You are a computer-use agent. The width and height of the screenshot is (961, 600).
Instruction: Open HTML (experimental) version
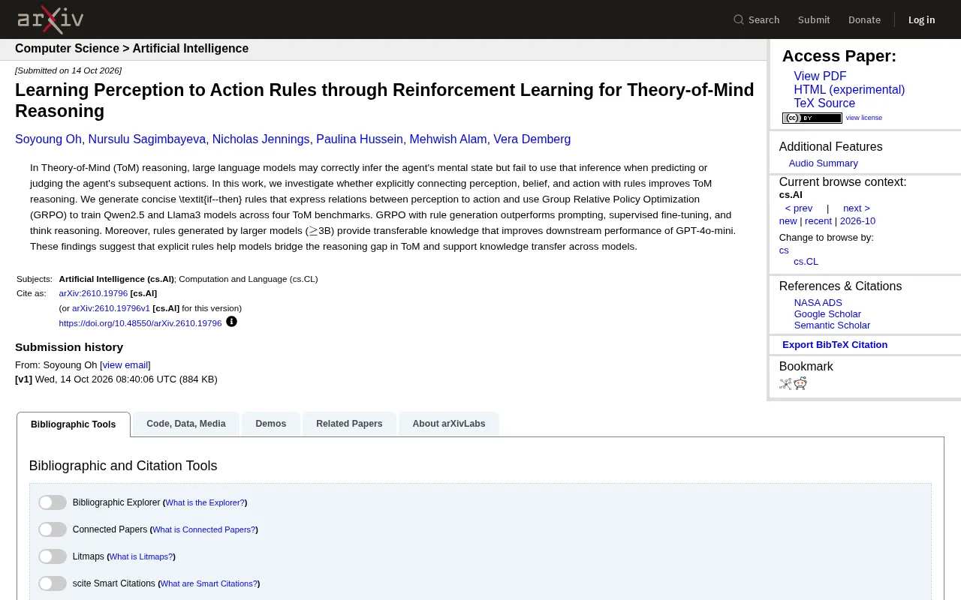849,90
